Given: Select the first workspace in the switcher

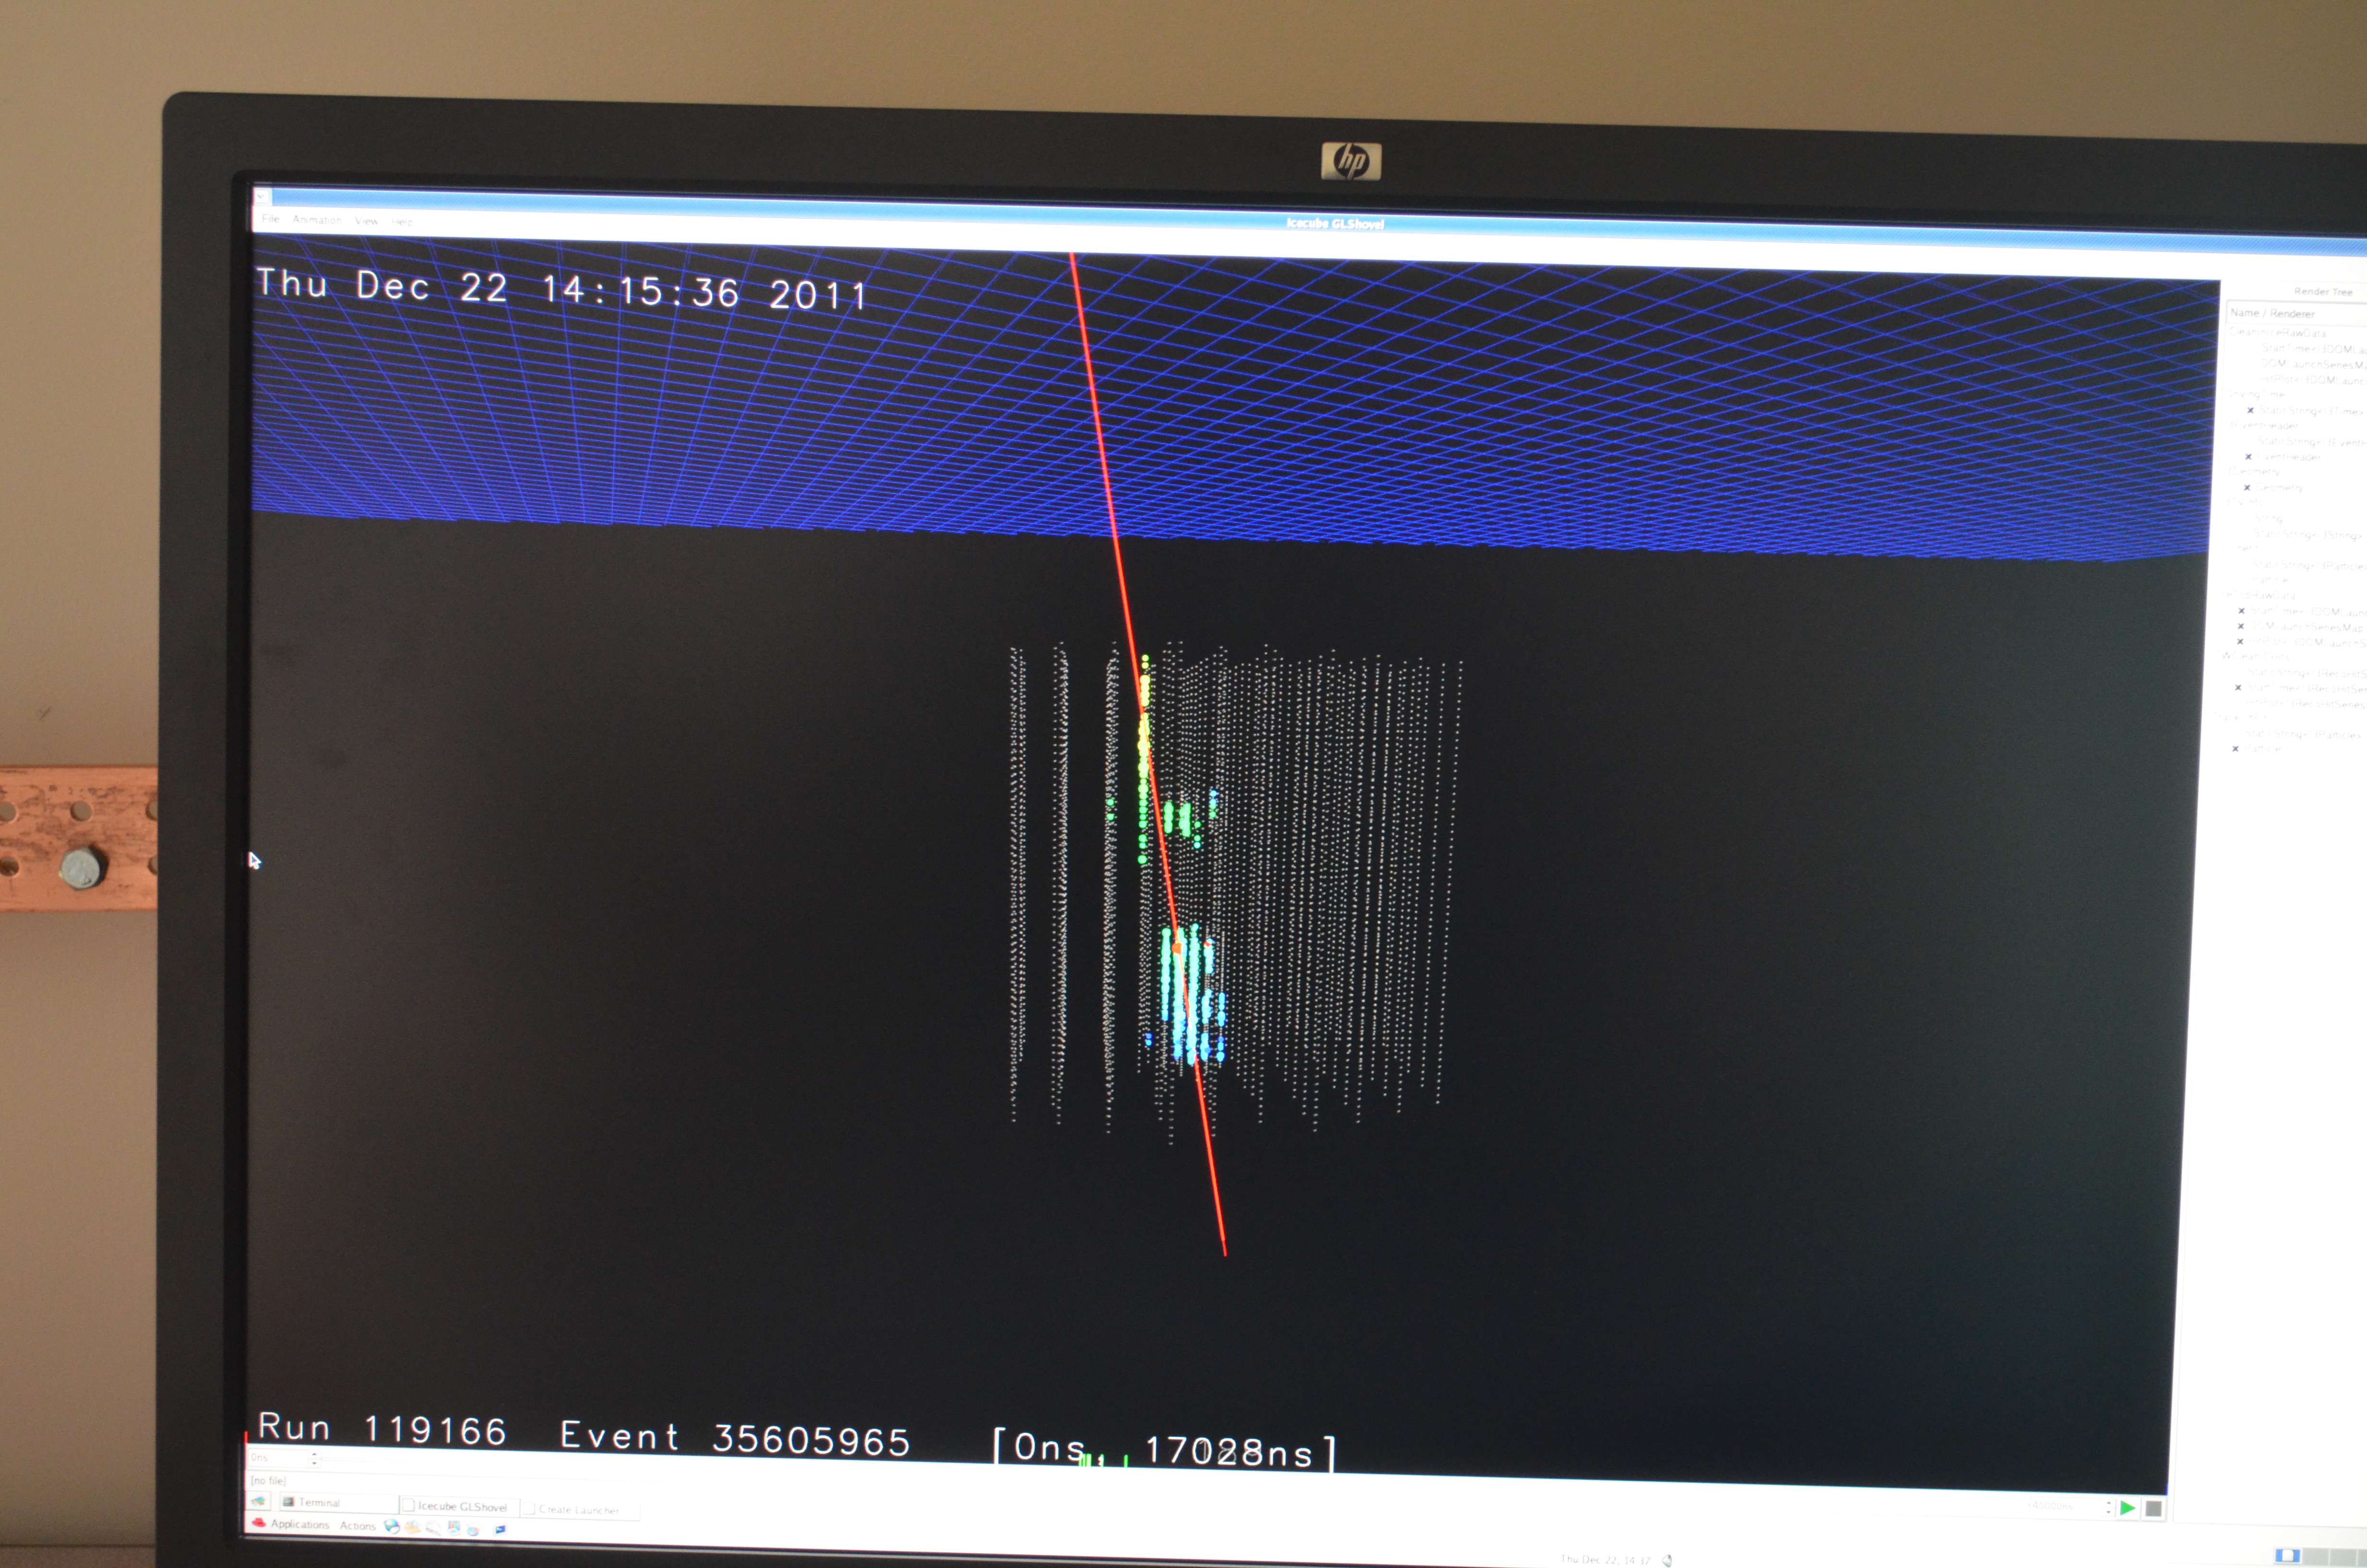Looking at the screenshot, I should [x=2288, y=1555].
